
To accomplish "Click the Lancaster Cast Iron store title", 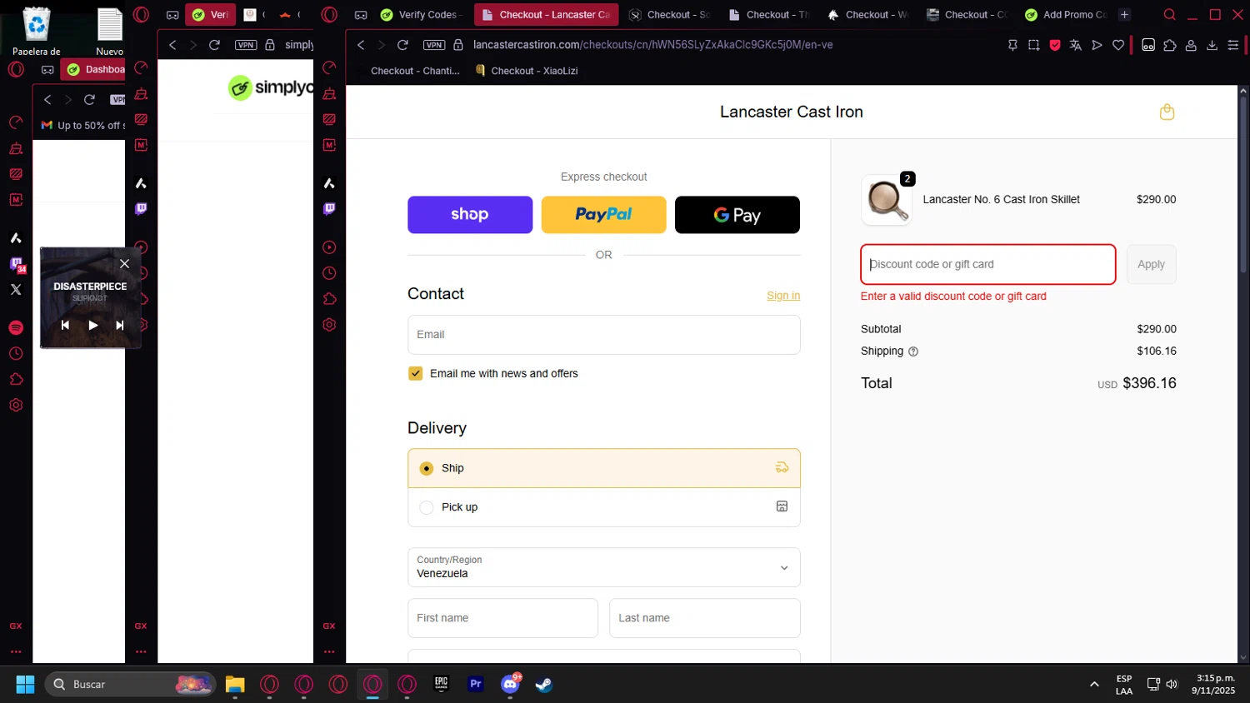I will [x=792, y=112].
